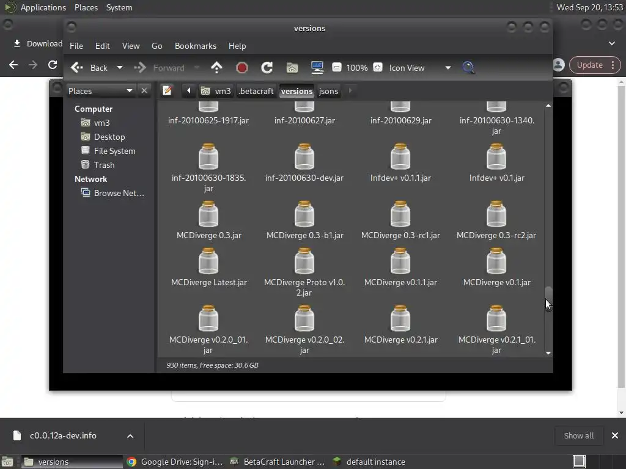This screenshot has width=626, height=469.
Task: Open the System menu in top panel
Action: point(119,7)
